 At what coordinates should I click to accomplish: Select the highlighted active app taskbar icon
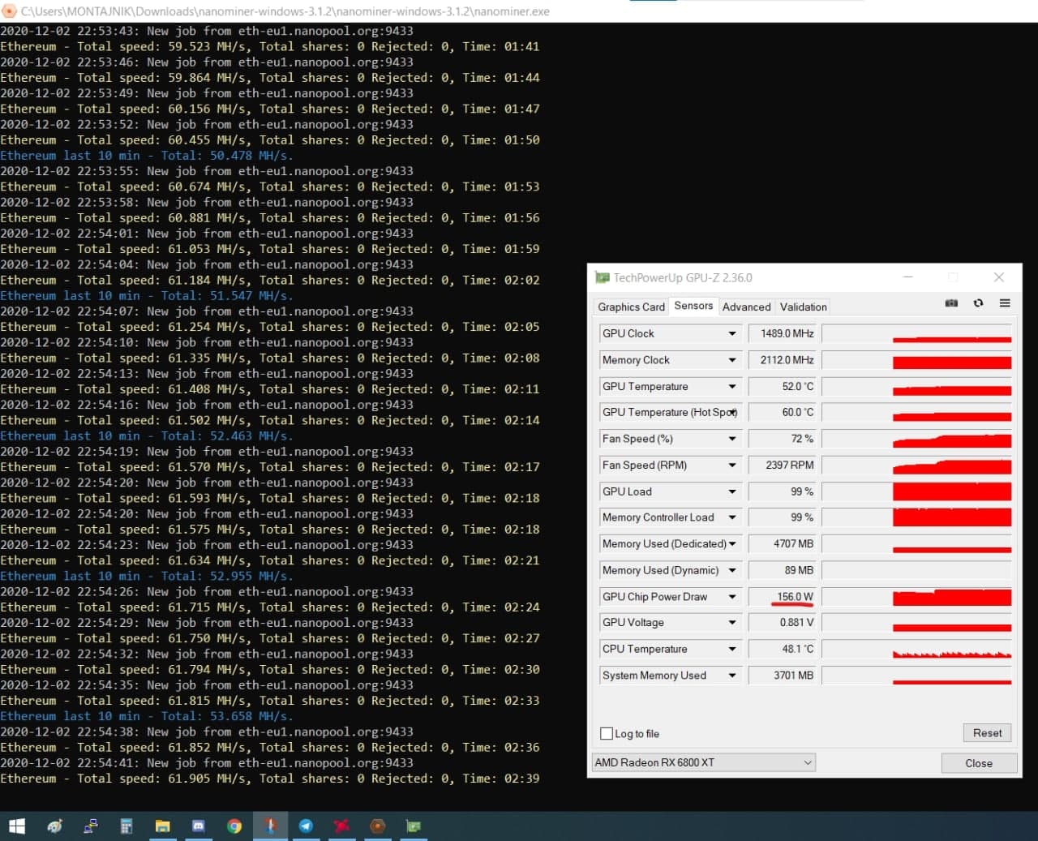tap(270, 826)
